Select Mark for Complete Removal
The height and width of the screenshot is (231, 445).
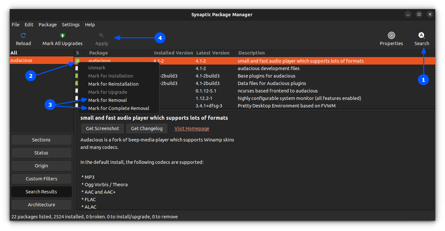click(x=119, y=108)
